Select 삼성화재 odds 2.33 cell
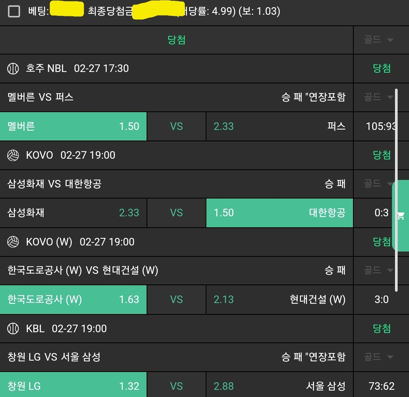The height and width of the screenshot is (397, 409). point(73,213)
